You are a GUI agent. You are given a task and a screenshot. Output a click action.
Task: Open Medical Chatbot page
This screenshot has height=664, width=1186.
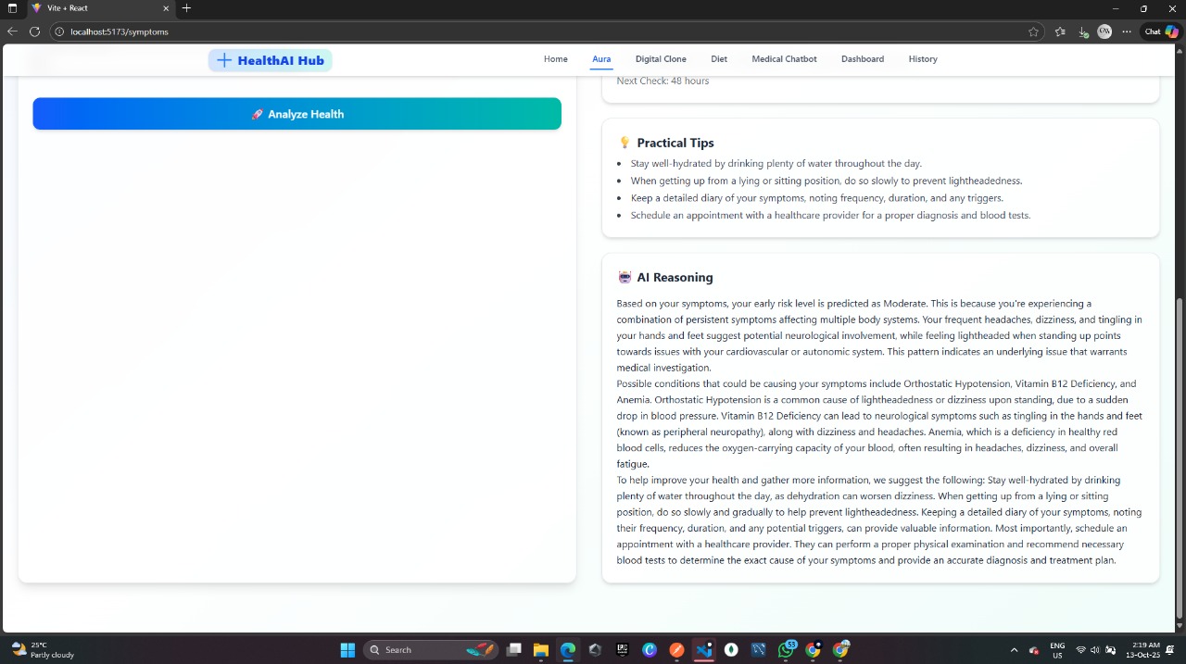(x=784, y=59)
